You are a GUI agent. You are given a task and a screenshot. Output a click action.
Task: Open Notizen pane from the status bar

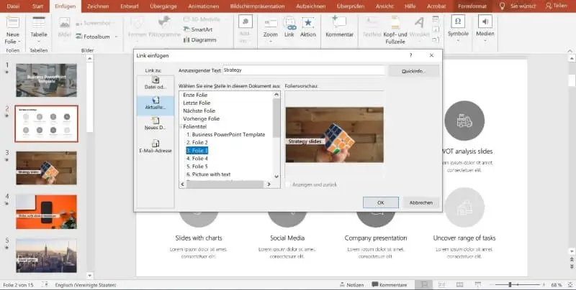[x=350, y=285]
